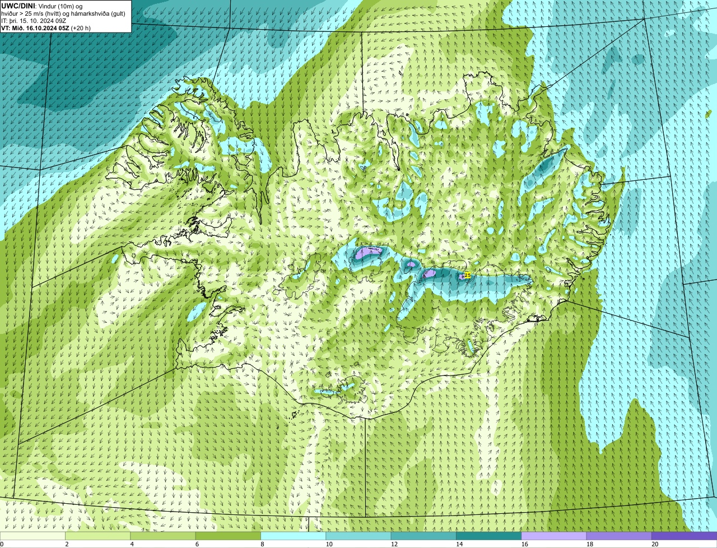The width and height of the screenshot is (717, 548).
Task: Click the above-20 m/s deep purple swatch
Action: click(684, 536)
